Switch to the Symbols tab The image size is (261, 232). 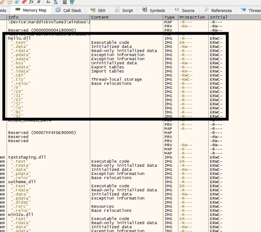click(154, 10)
